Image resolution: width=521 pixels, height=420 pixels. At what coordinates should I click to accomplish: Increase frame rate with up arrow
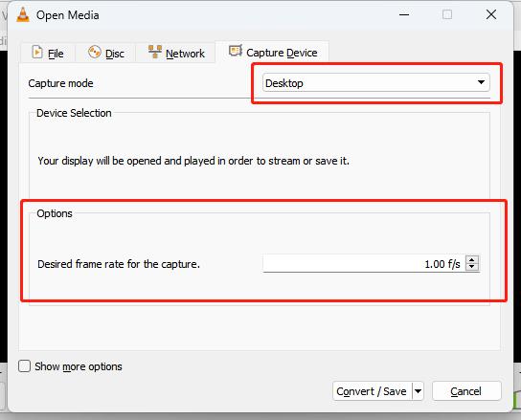472,260
